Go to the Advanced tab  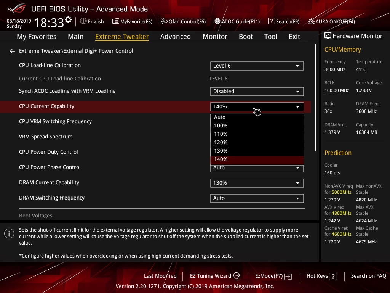tap(176, 37)
